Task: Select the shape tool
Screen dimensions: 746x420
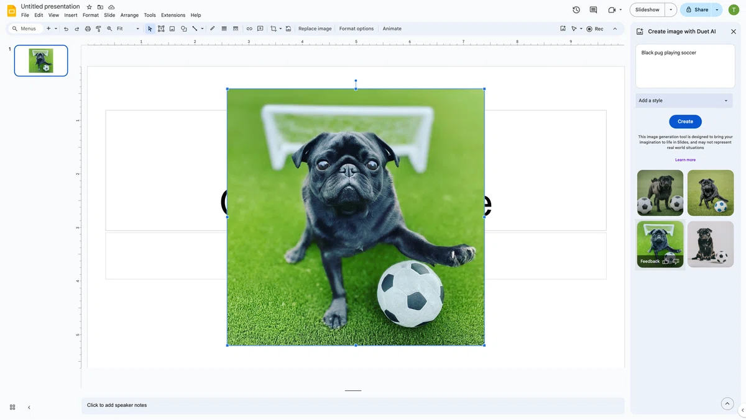Action: (x=183, y=29)
